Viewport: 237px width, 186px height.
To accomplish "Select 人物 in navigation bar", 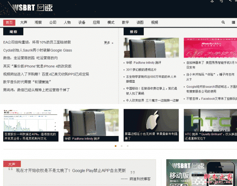I will click(x=67, y=22).
